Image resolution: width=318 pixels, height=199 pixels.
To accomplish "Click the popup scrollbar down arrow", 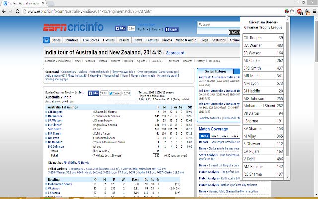I will point(287,177).
